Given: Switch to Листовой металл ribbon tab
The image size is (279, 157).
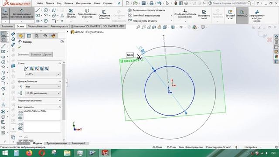Looking at the screenshot, I should click(x=37, y=26).
